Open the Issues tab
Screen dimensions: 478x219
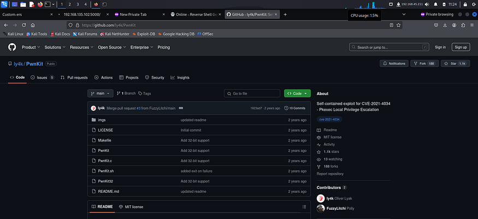click(43, 78)
